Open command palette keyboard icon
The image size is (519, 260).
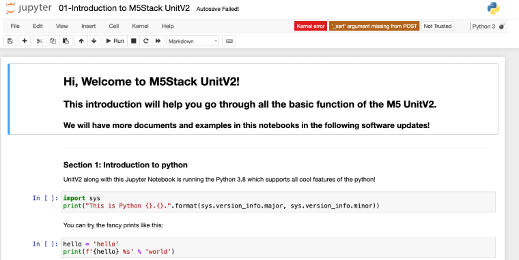[x=229, y=41]
